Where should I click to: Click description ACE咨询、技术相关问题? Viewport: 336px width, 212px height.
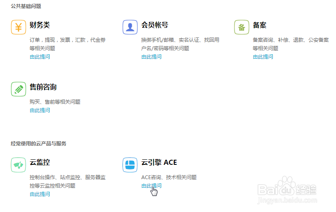point(169,177)
